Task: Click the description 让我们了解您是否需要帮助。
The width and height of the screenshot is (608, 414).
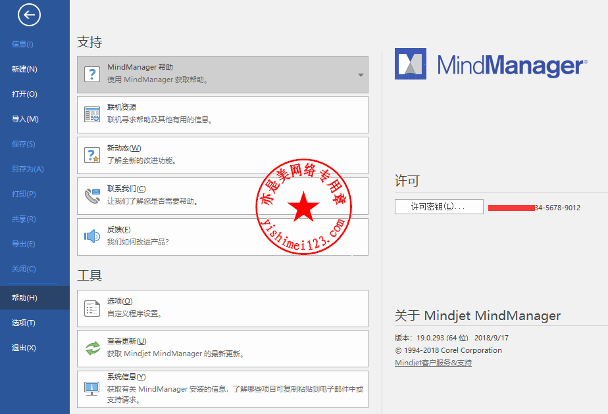Action: (x=153, y=201)
